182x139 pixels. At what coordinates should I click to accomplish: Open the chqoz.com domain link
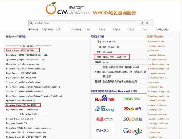coord(153,82)
